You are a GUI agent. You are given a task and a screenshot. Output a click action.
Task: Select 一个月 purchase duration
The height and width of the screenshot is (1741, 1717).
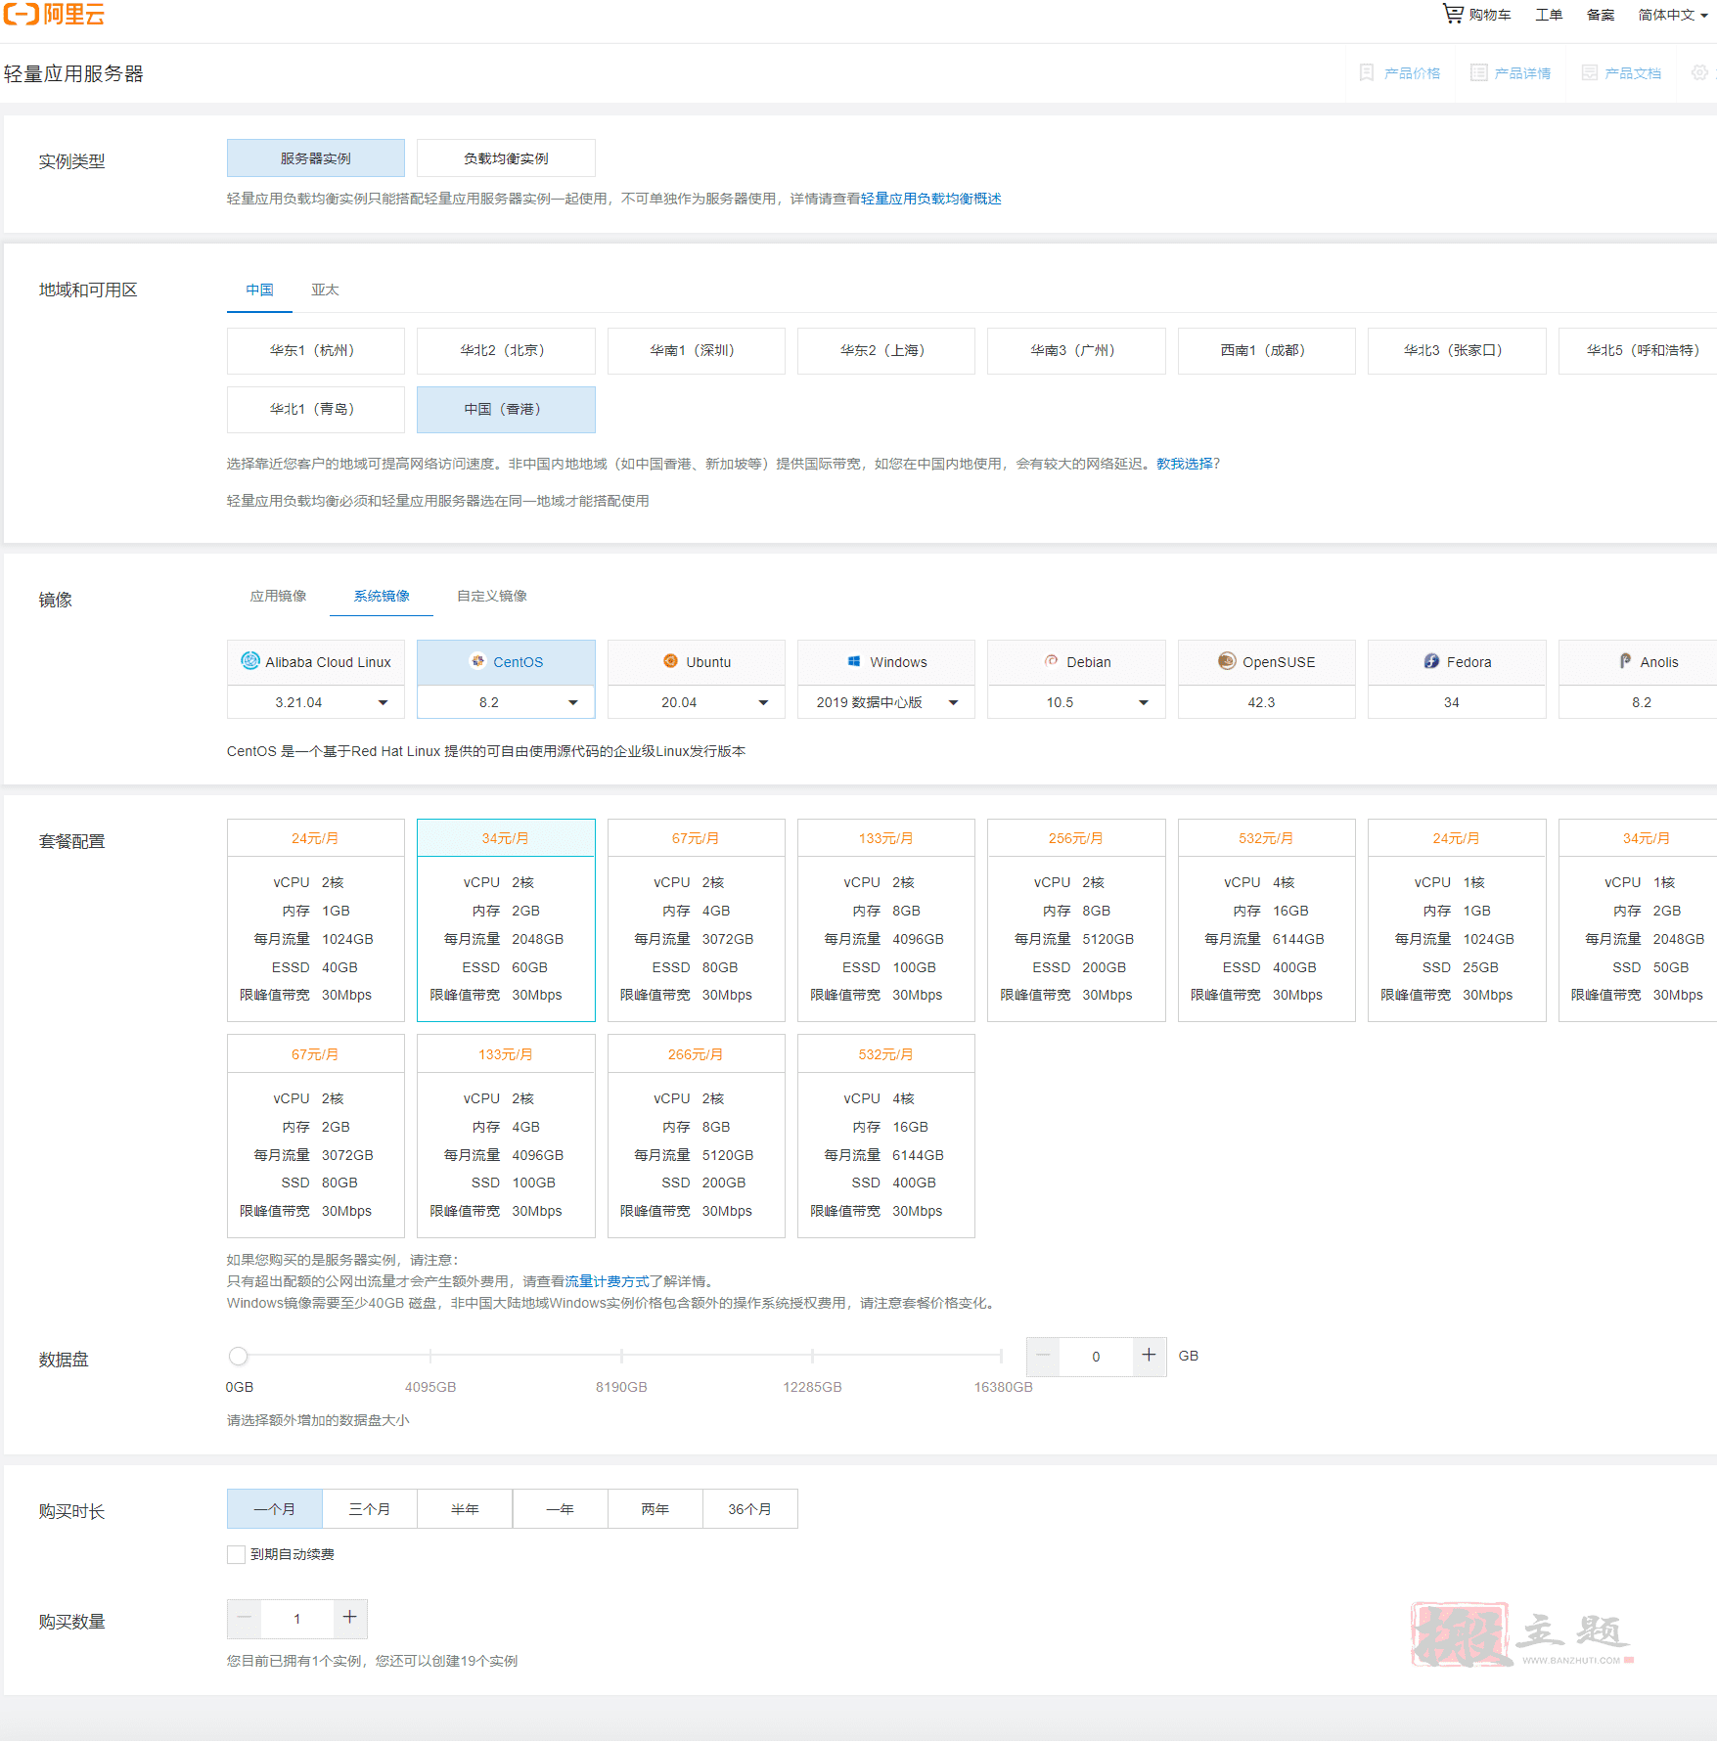coord(274,1509)
